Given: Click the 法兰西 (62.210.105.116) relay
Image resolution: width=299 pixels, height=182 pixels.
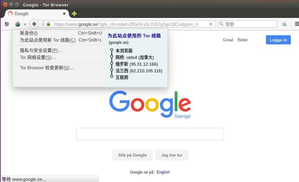Looking at the screenshot, I should pos(139,71).
